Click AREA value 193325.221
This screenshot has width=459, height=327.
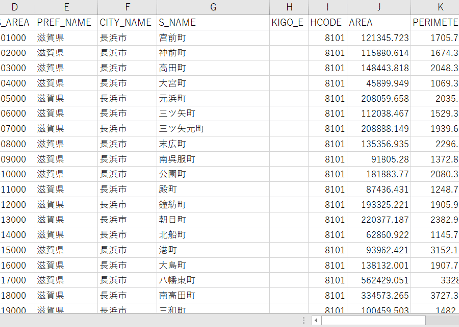tap(379, 205)
